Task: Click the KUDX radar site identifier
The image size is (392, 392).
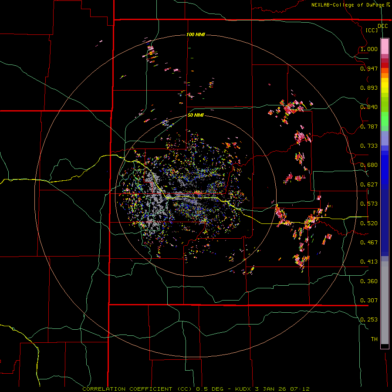Action: point(244,389)
